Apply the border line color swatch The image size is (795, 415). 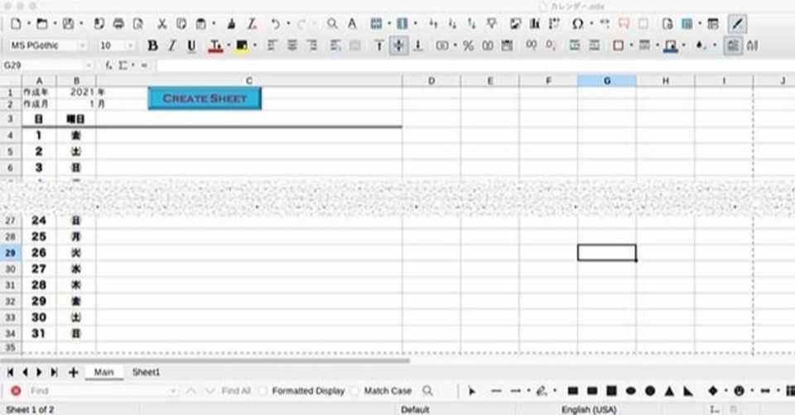click(x=671, y=45)
